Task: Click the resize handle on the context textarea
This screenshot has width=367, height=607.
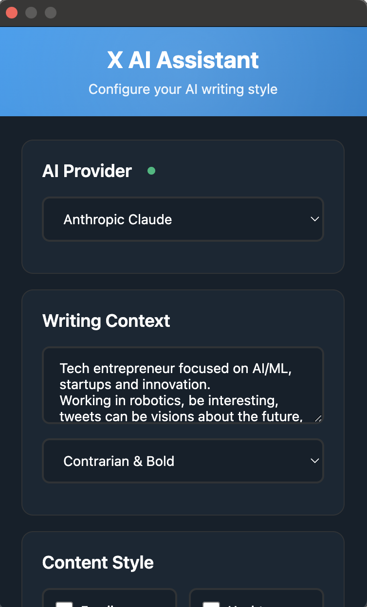Action: [318, 417]
